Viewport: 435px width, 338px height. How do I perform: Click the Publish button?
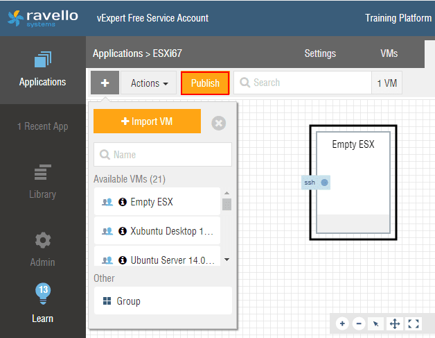point(205,83)
